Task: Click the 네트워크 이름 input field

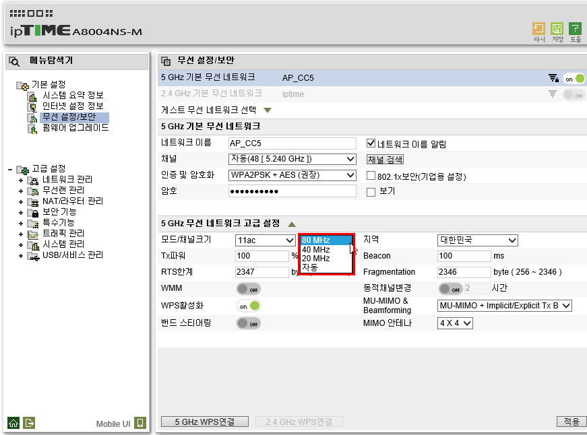Action: tap(292, 143)
